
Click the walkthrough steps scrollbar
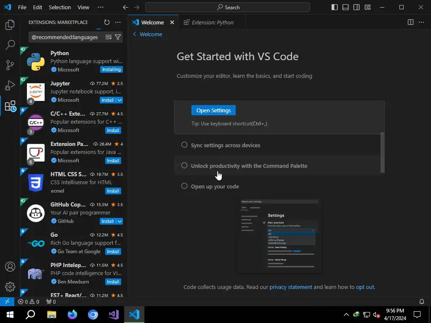coord(382,152)
